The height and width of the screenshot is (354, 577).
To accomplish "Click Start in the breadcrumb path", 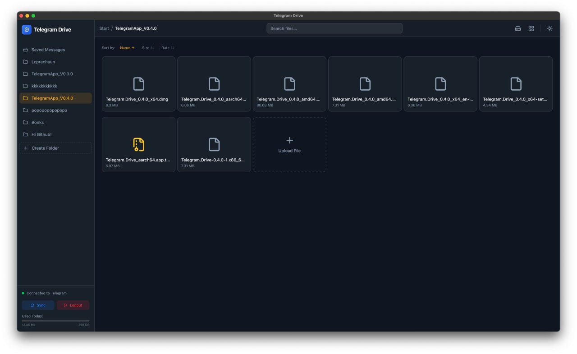I will coord(104,28).
